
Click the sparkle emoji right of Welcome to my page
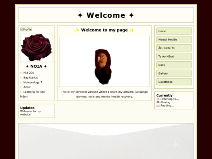pyautogui.click(x=132, y=30)
